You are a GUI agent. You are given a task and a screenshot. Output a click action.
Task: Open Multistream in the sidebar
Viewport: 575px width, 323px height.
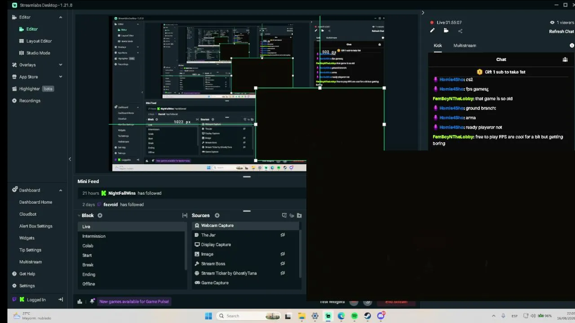tap(31, 262)
